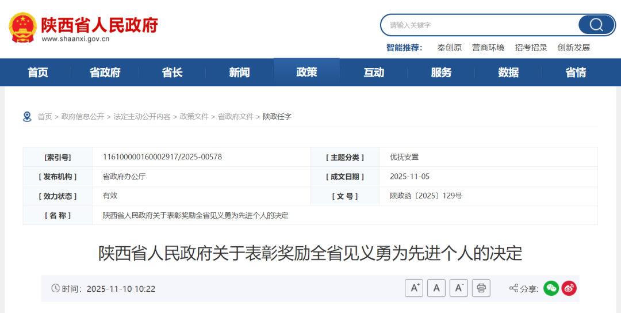Open the 营商环境 recommended link
This screenshot has height=313, width=621.
[488, 48]
